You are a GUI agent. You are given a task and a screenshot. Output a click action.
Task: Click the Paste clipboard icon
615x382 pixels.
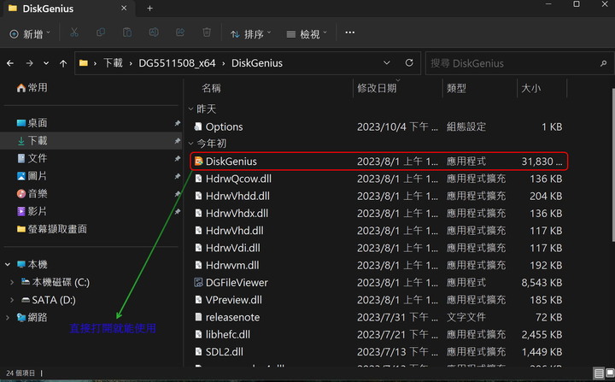(127, 32)
